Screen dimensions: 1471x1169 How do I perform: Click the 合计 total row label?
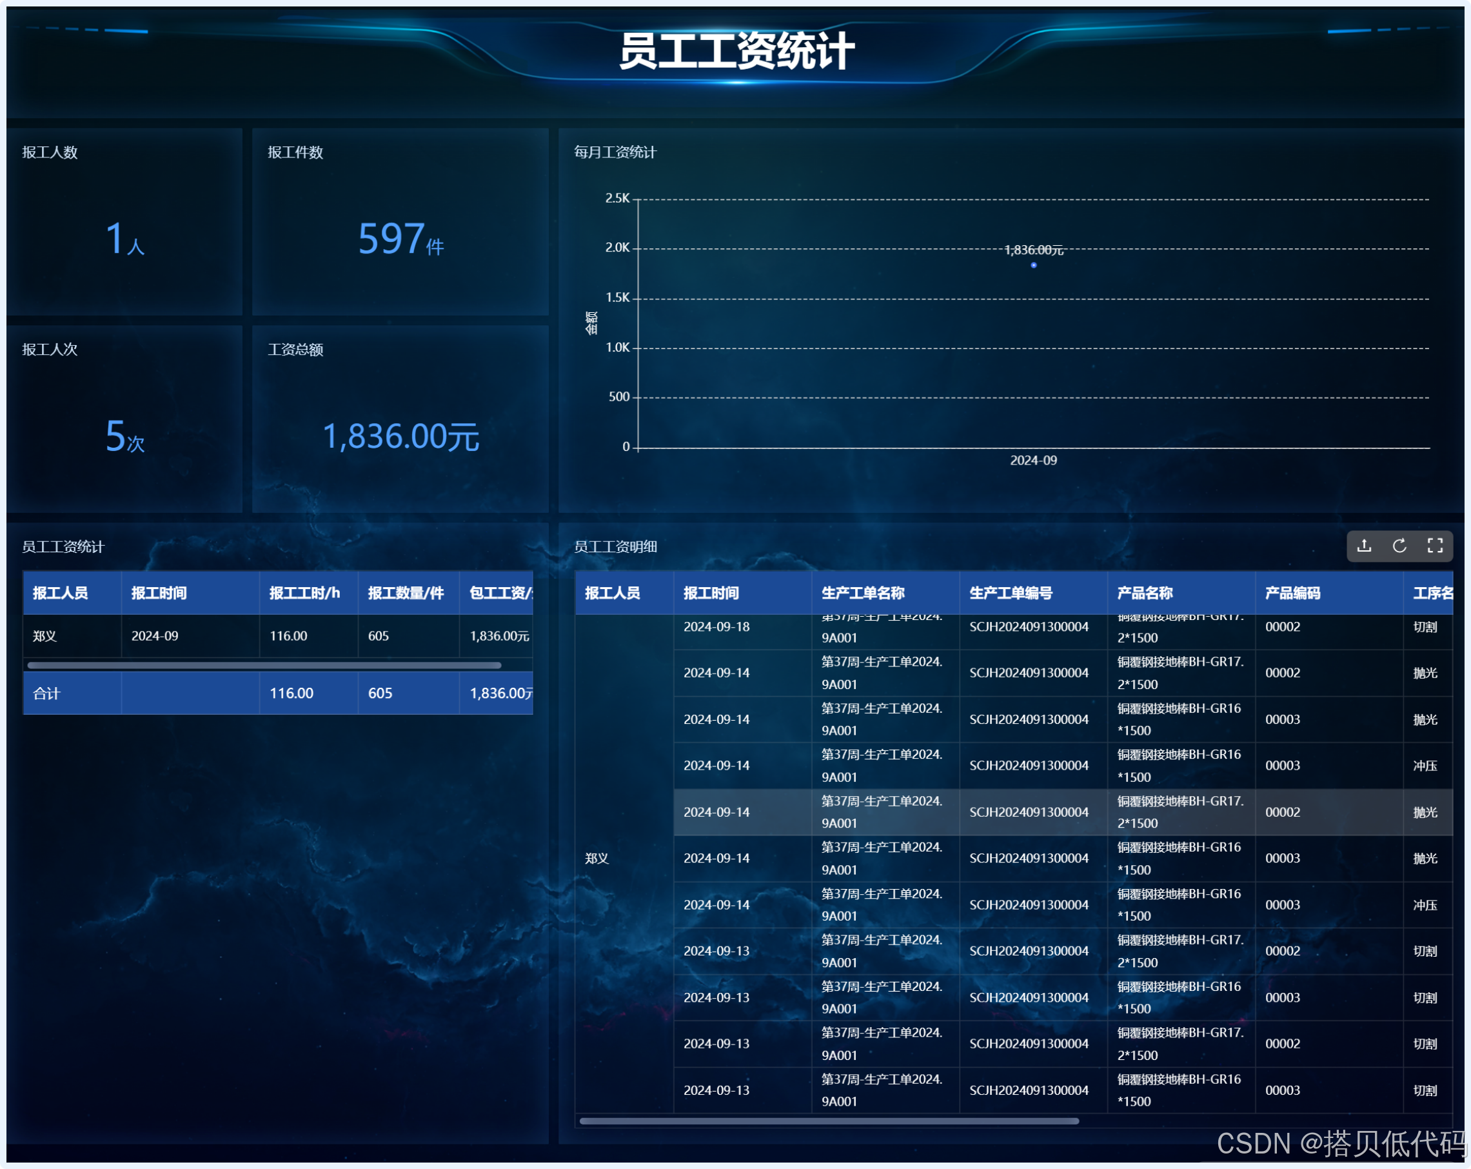[x=46, y=694]
